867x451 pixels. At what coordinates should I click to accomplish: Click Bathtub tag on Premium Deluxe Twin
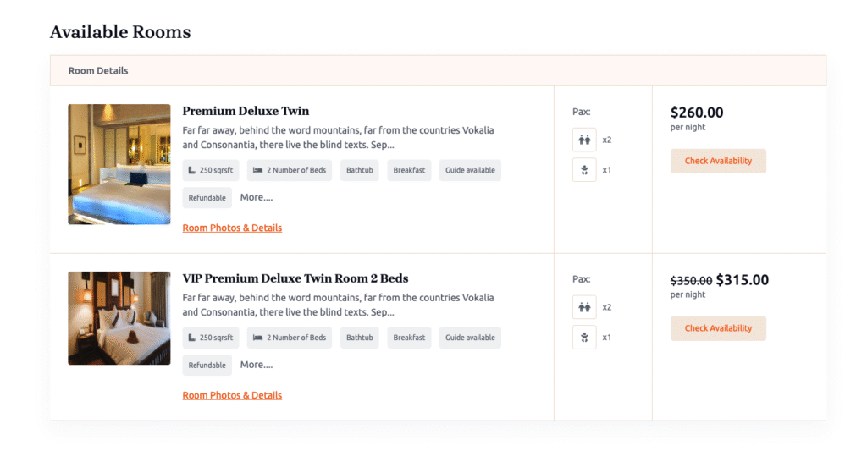tap(358, 170)
